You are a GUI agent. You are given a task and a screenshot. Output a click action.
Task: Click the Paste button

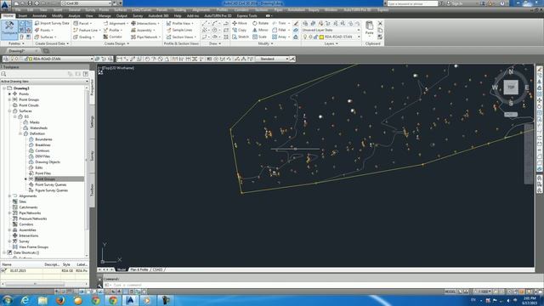point(370,28)
